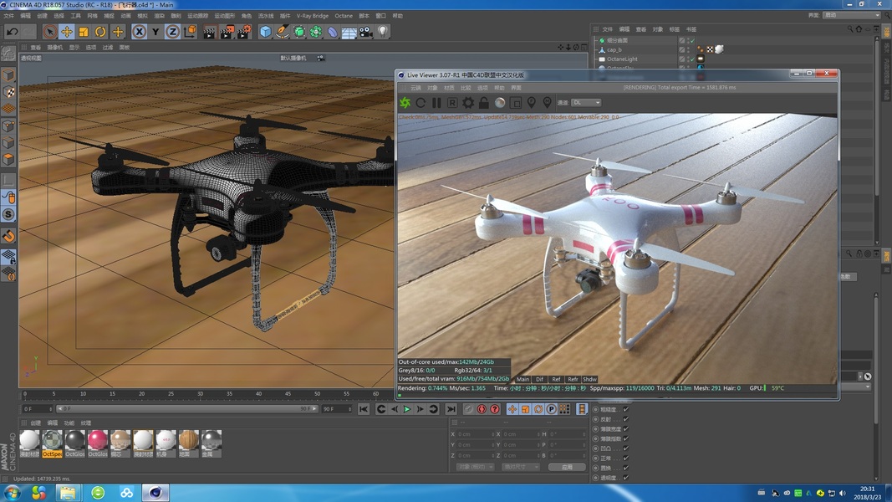Image resolution: width=892 pixels, height=502 pixels.
Task: Open the layout dropdown at top right
Action: [851, 15]
